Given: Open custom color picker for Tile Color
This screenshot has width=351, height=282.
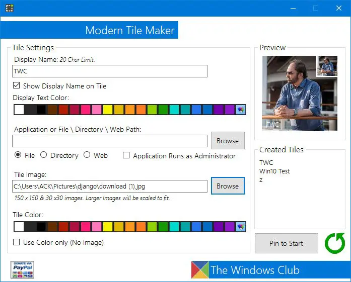Looking at the screenshot, I should coord(241,227).
